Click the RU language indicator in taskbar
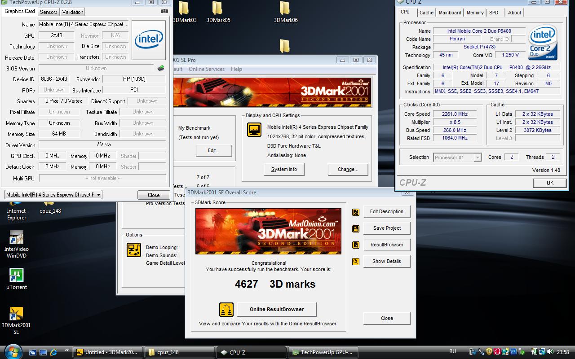 453,351
